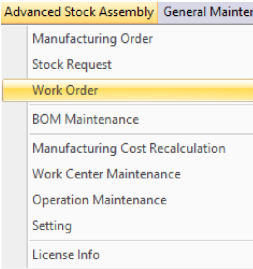Run Manufacturing Cost Recalculation option
Image resolution: width=253 pixels, height=269 pixels.
coord(128,148)
